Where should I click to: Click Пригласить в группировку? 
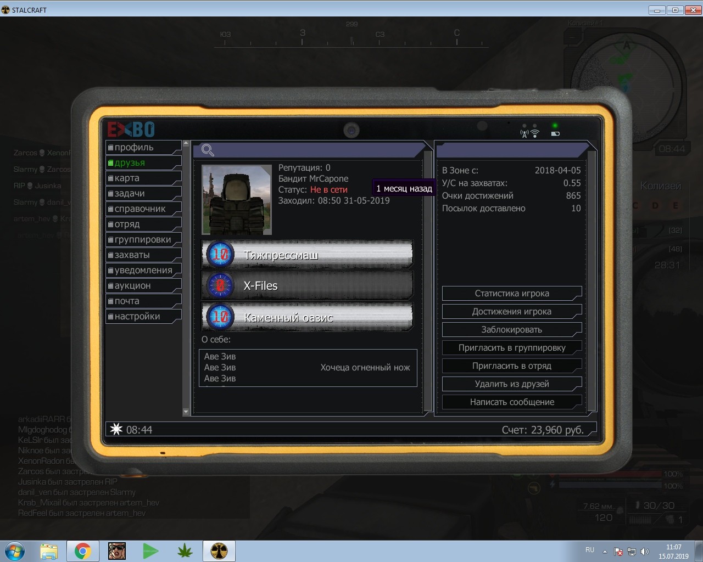(512, 348)
